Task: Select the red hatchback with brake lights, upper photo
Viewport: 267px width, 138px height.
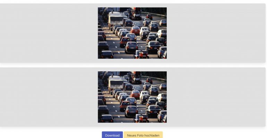Action: pyautogui.click(x=125, y=42)
